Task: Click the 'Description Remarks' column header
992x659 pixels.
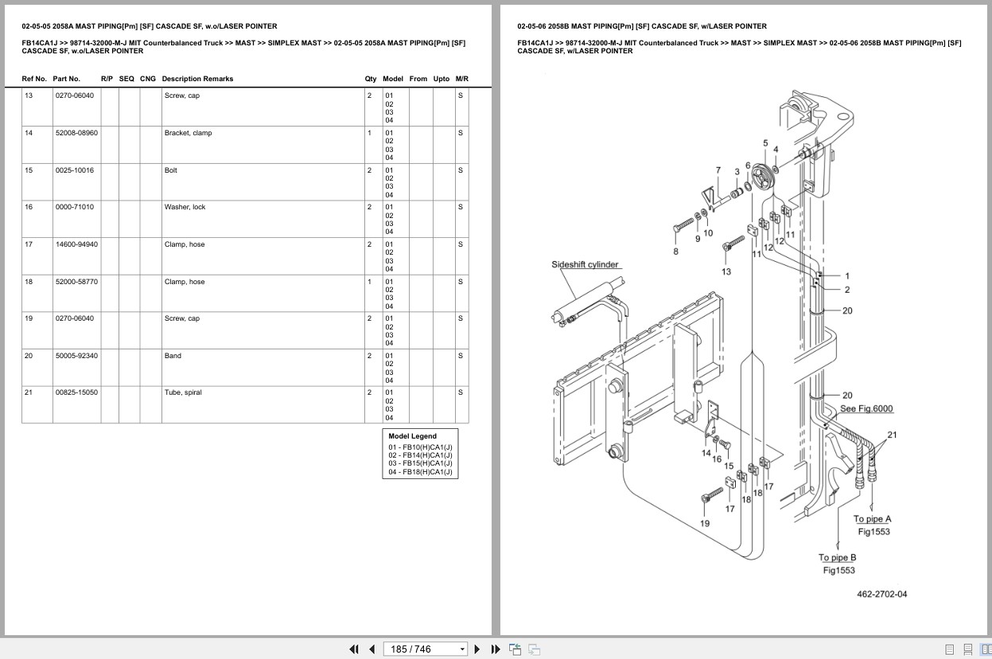Action: click(197, 79)
